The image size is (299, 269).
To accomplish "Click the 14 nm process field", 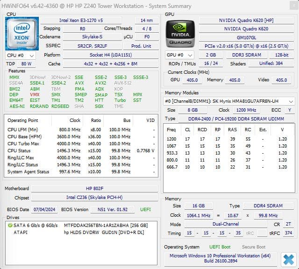I will pyautogui.click(x=147, y=21).
